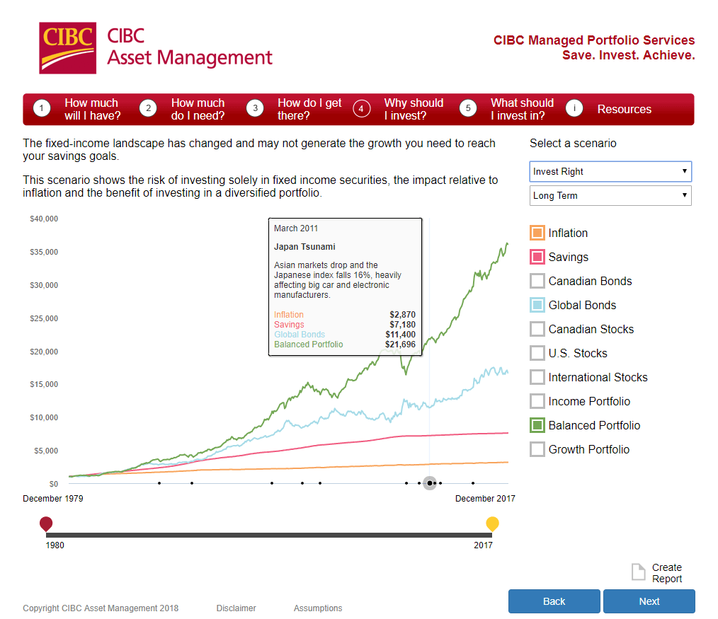Click the first event dot on the timeline

[159, 483]
